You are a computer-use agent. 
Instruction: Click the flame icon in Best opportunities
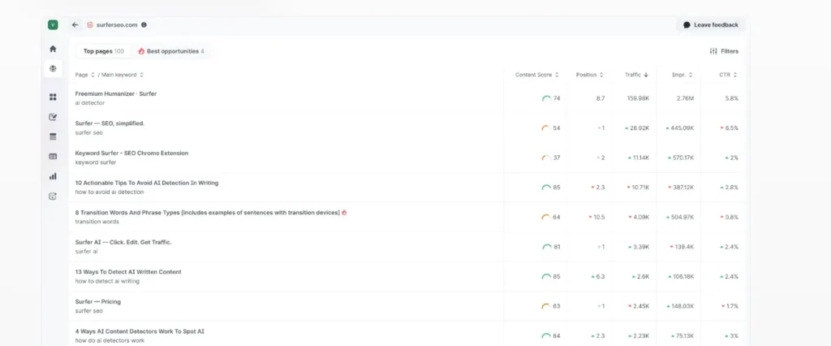[141, 51]
